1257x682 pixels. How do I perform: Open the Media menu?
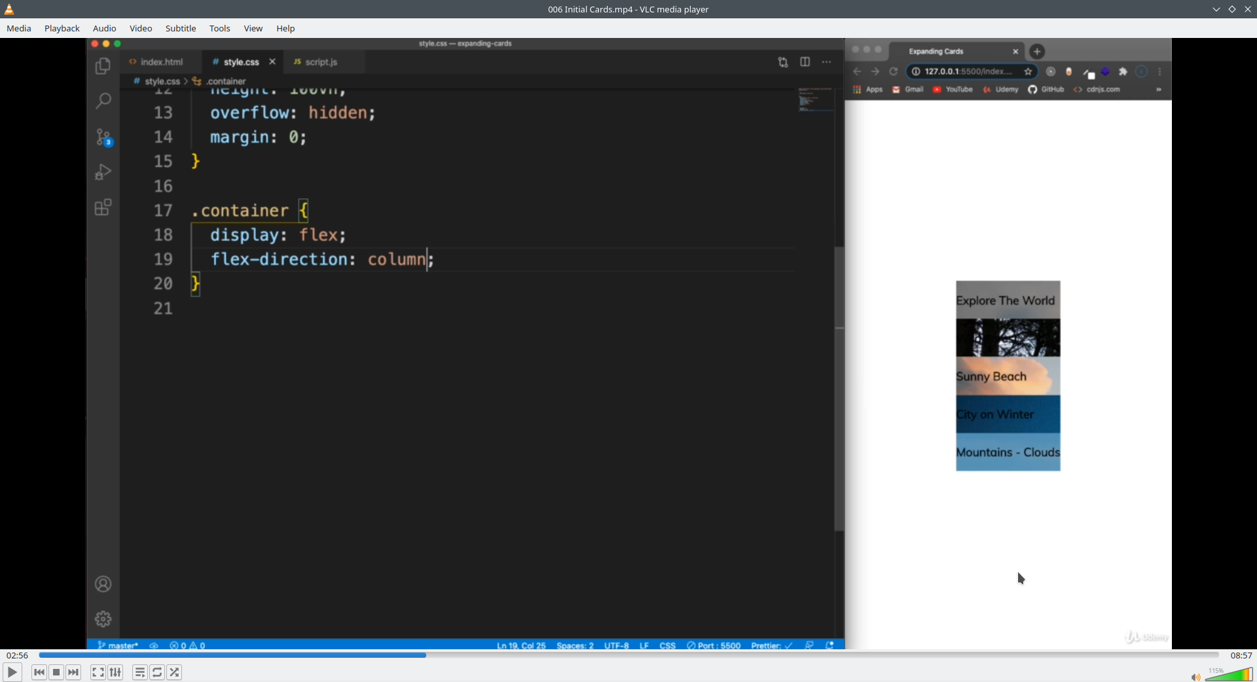point(19,28)
